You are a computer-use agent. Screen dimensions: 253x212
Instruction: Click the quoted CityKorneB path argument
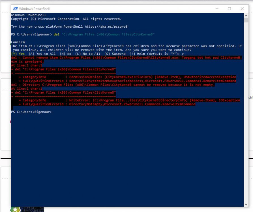coord(108,34)
